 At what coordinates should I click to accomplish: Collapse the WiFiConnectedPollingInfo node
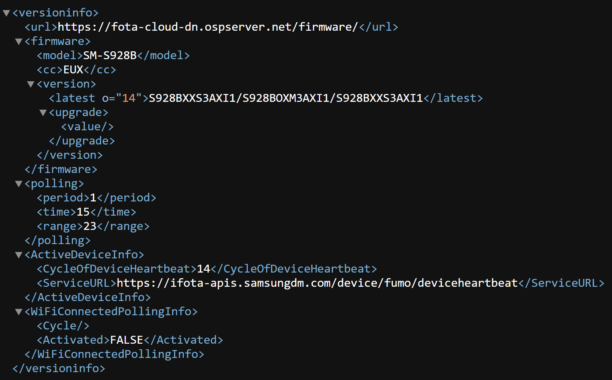click(x=19, y=312)
